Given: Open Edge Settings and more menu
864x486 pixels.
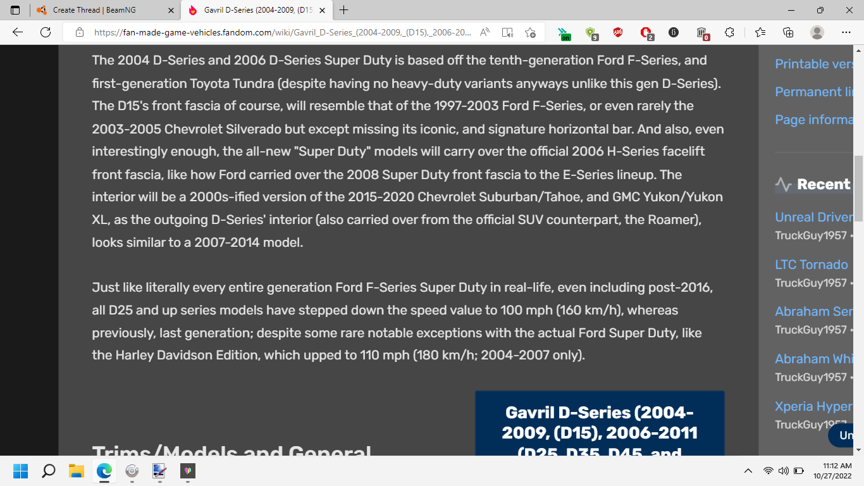Looking at the screenshot, I should pos(846,32).
